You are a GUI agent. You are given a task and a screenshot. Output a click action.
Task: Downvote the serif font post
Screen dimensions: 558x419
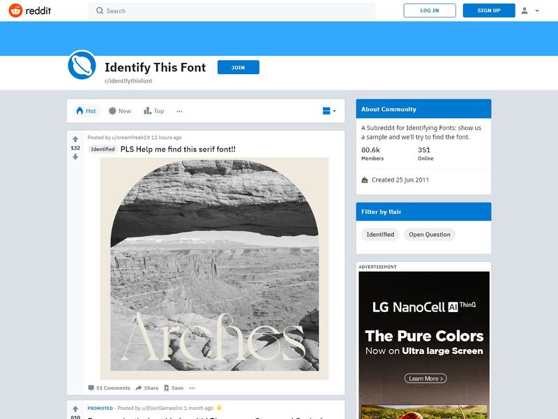pos(75,156)
